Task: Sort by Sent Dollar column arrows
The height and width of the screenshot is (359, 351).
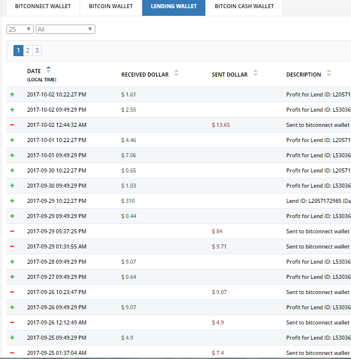Action: click(x=256, y=73)
